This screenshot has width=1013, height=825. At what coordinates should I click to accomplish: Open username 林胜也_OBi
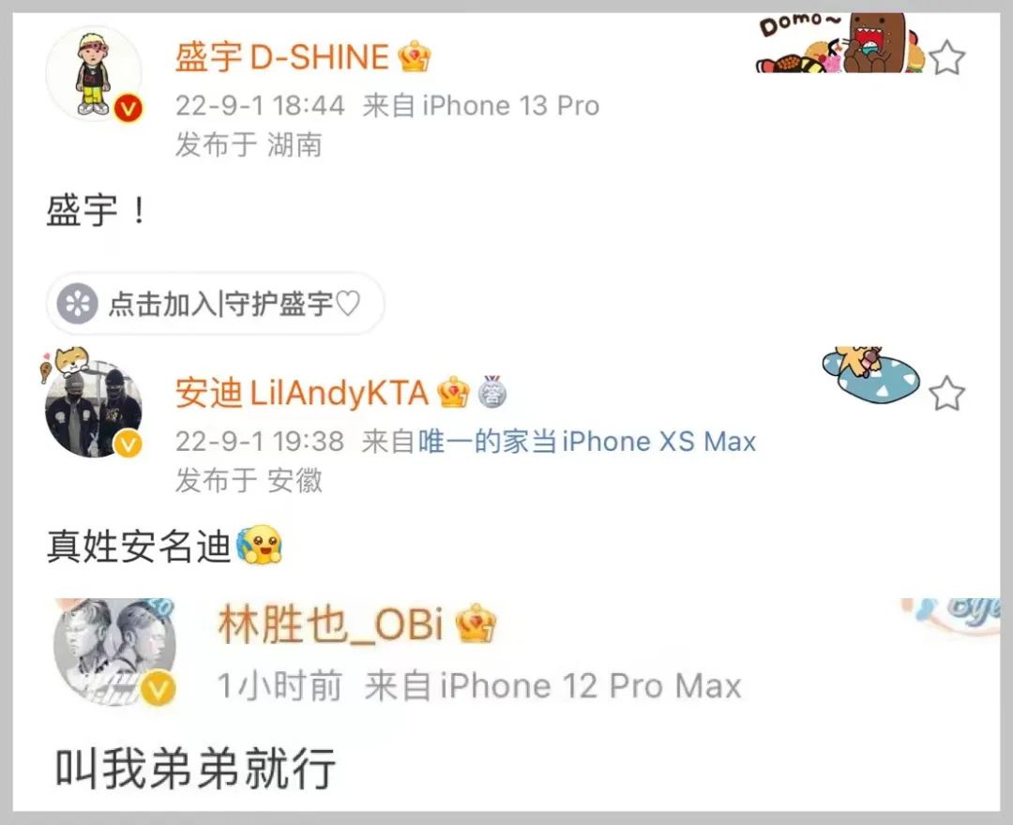pyautogui.click(x=331, y=624)
